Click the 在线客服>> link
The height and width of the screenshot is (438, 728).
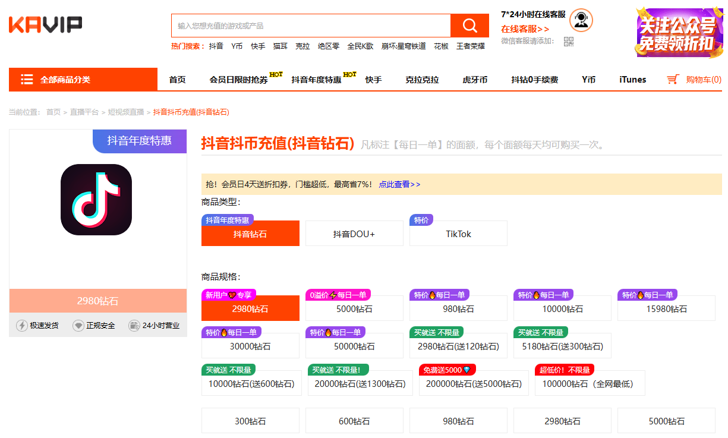pyautogui.click(x=525, y=29)
